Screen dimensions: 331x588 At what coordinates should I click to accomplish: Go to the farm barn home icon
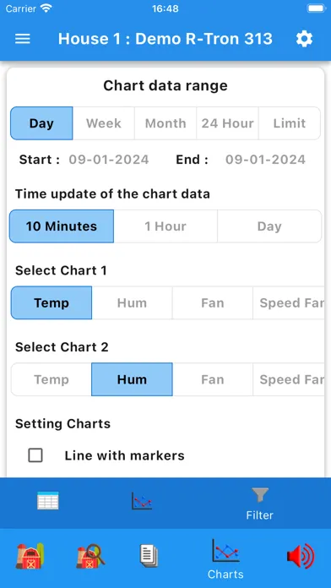pyautogui.click(x=30, y=556)
